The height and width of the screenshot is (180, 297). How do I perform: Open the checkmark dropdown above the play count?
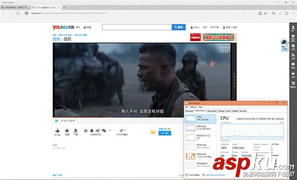122,130
